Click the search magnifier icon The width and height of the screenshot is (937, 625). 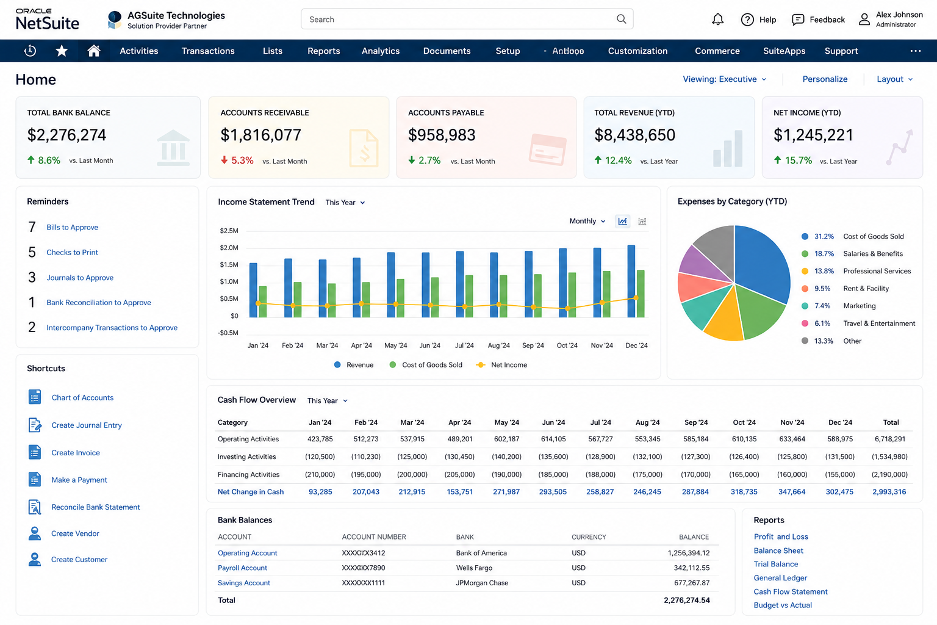(x=621, y=19)
